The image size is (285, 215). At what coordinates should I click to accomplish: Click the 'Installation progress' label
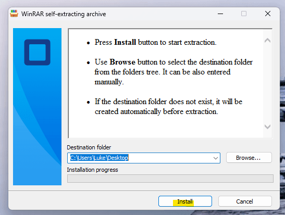click(92, 170)
